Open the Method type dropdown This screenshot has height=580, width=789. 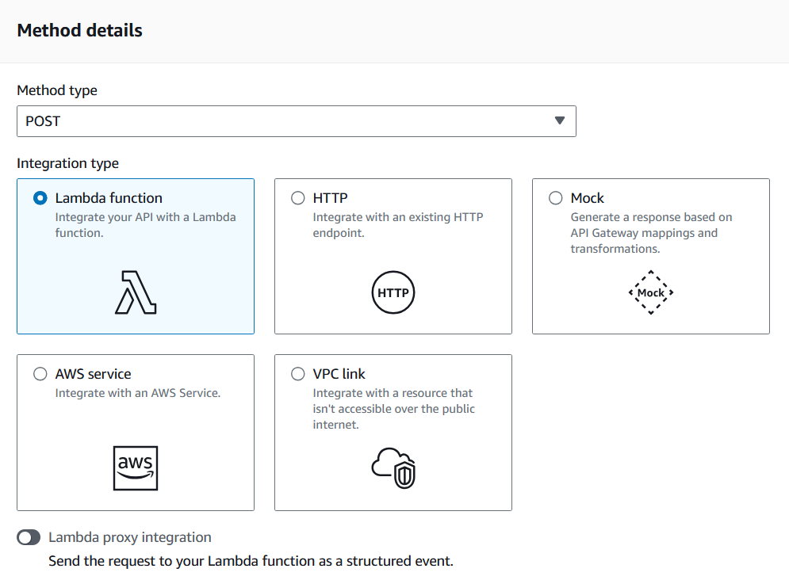click(285, 121)
